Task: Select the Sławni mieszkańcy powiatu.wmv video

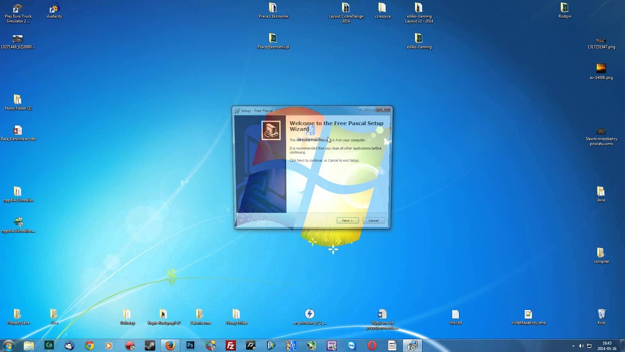Action: click(x=601, y=137)
